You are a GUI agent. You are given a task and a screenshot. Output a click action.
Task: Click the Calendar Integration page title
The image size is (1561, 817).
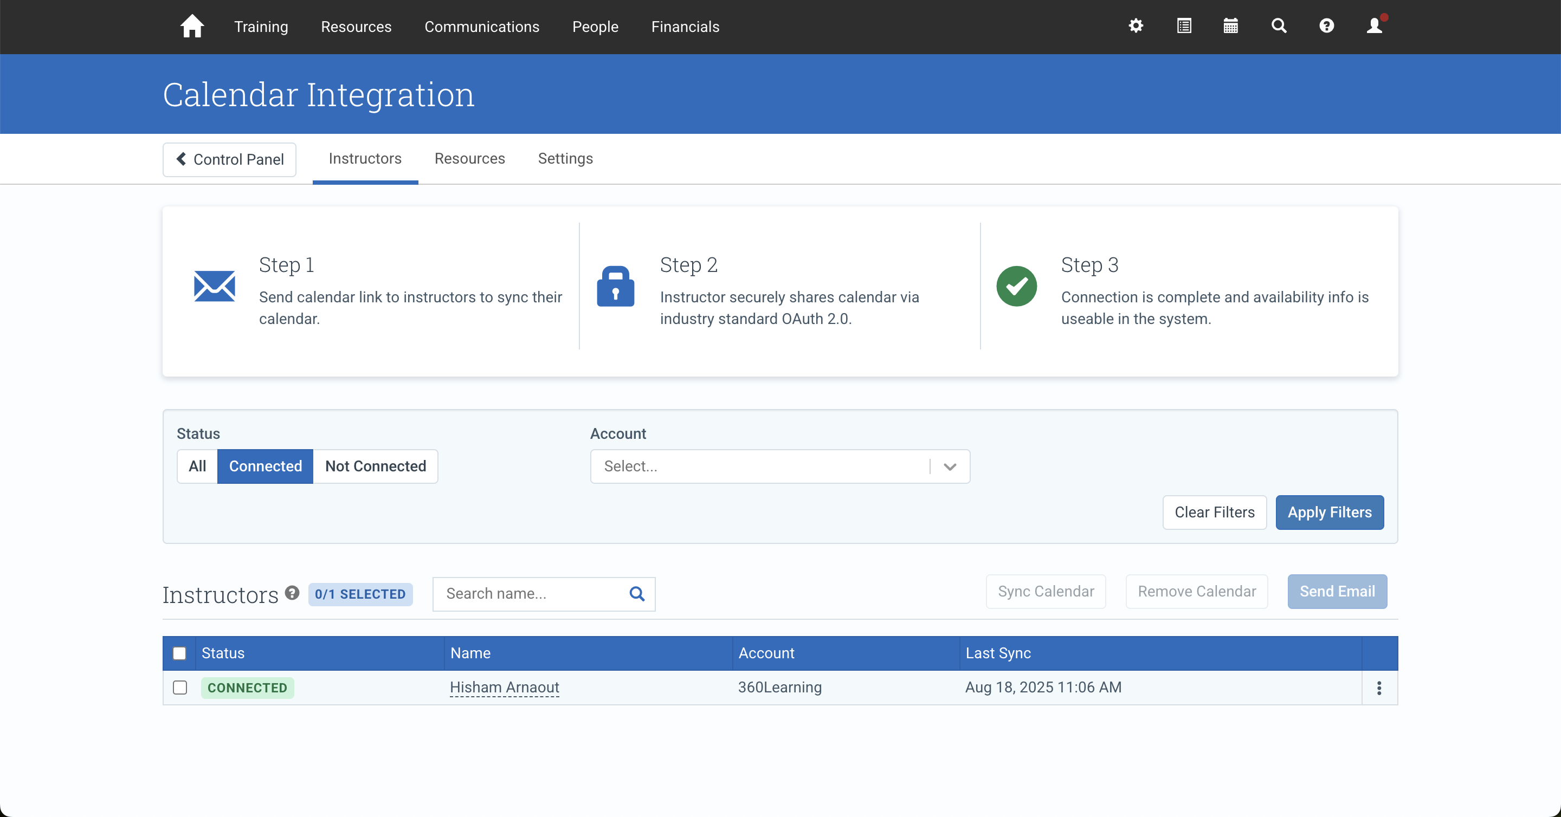[319, 94]
